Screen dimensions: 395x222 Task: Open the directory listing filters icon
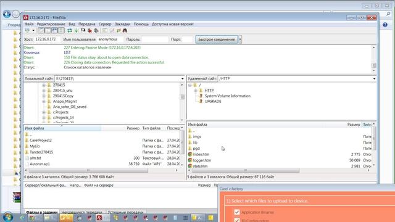click(104, 30)
